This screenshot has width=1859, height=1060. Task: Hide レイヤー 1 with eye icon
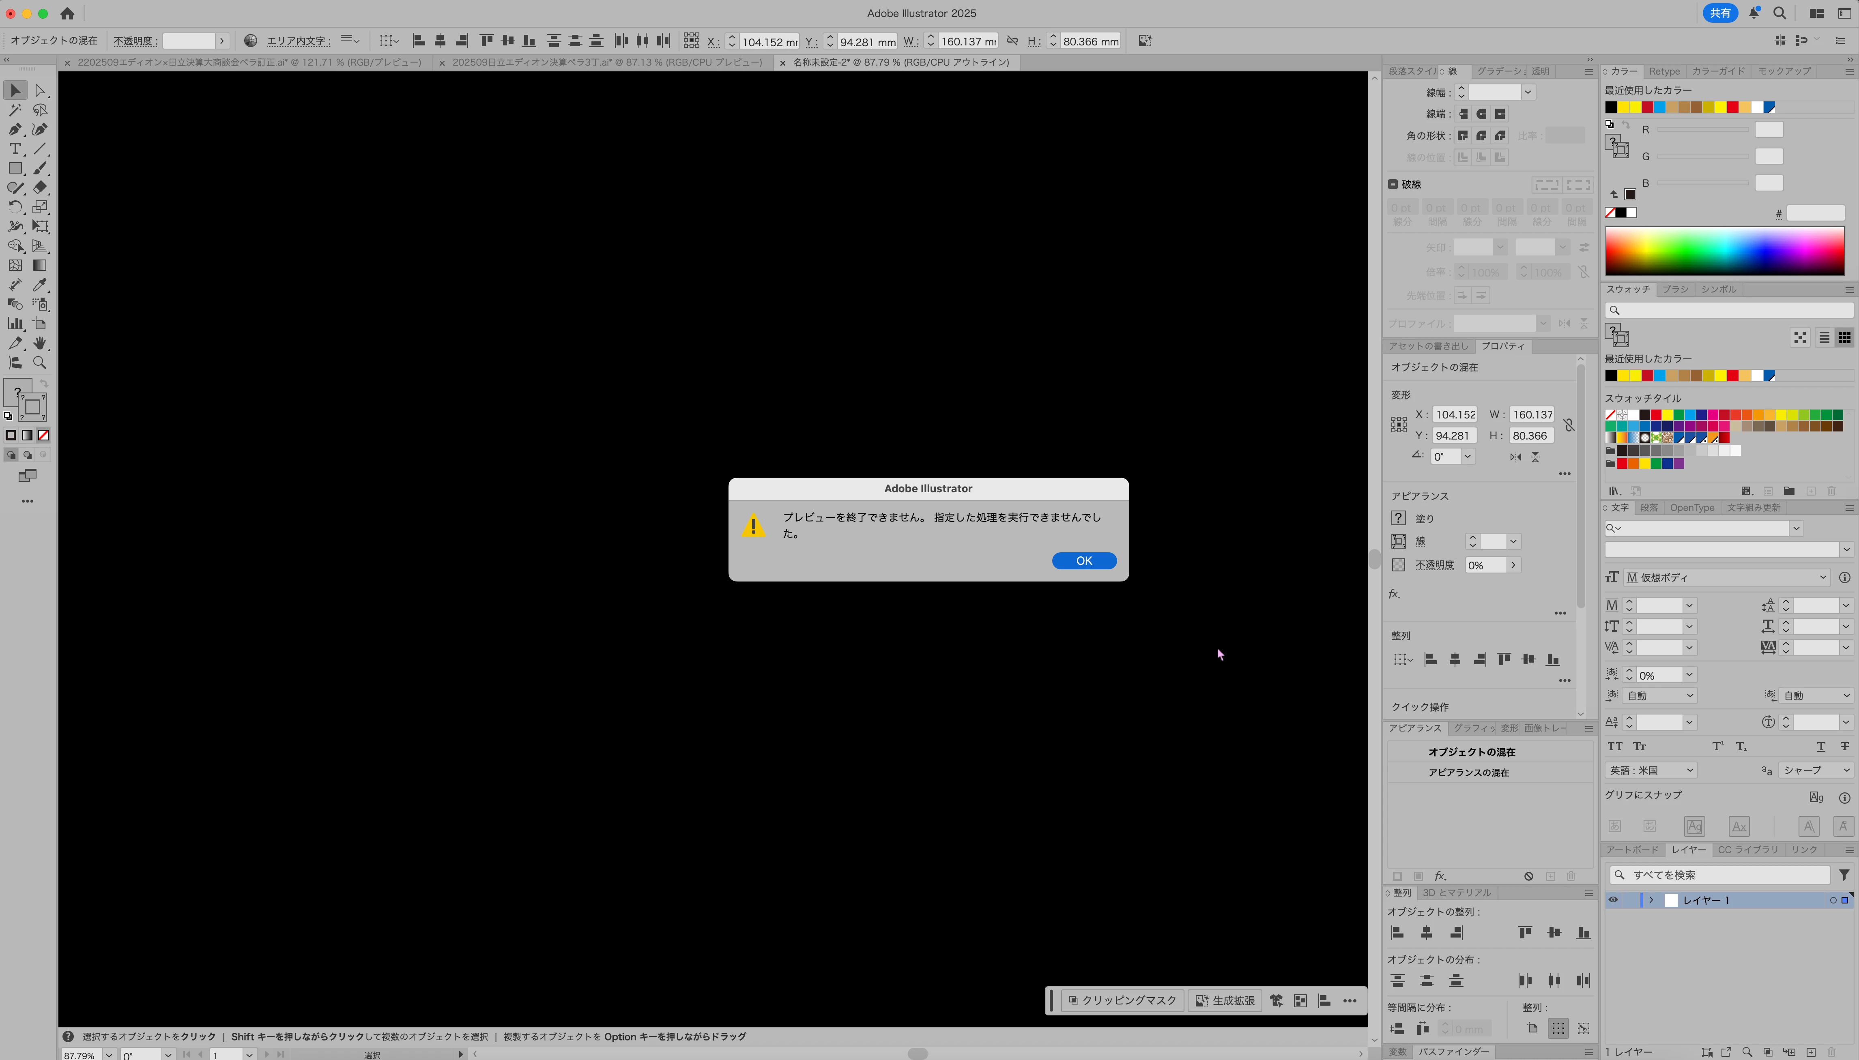[1613, 901]
